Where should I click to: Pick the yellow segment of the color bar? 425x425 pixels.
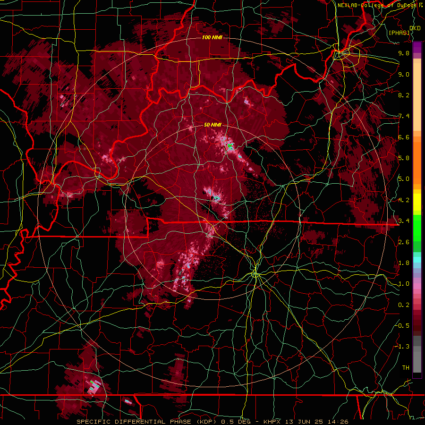(417, 202)
